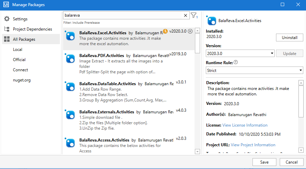The height and width of the screenshot is (169, 306).
Task: Click the description panel scrollbar thumb
Action: (x=301, y=101)
